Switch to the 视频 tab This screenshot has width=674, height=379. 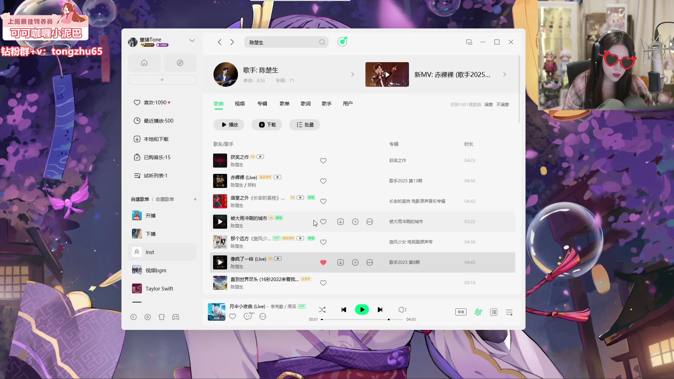click(240, 104)
